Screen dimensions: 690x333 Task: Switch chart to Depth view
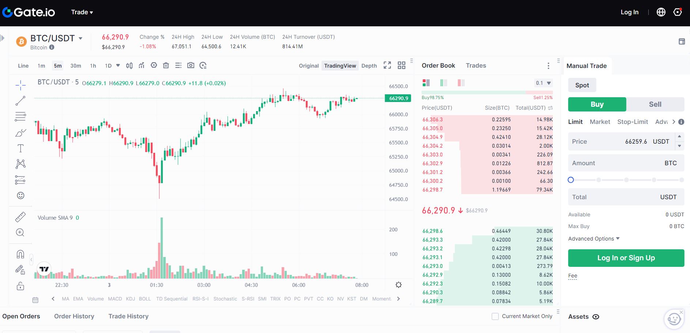(369, 66)
